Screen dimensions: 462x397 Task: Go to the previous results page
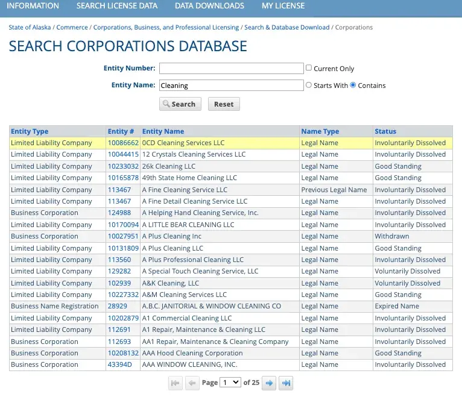tap(192, 383)
